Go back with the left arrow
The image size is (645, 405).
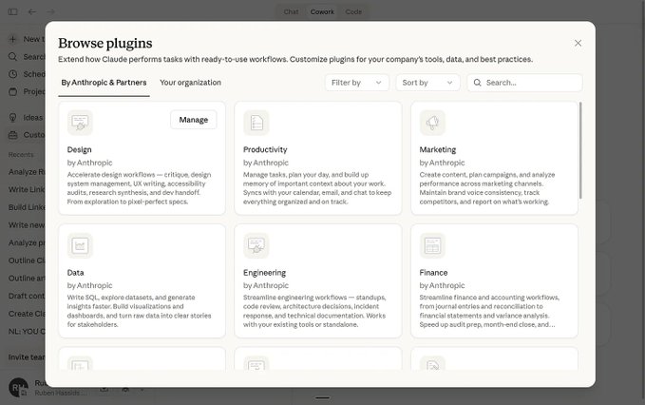click(x=31, y=12)
